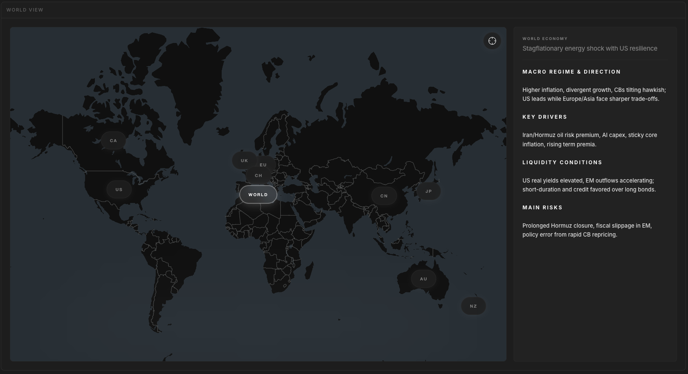Select the CN region marker
Image resolution: width=688 pixels, height=374 pixels.
click(x=384, y=196)
